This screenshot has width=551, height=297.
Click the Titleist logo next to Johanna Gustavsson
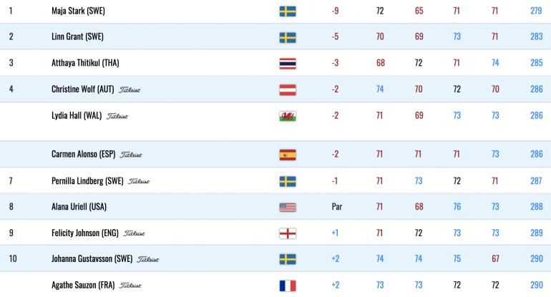148,259
